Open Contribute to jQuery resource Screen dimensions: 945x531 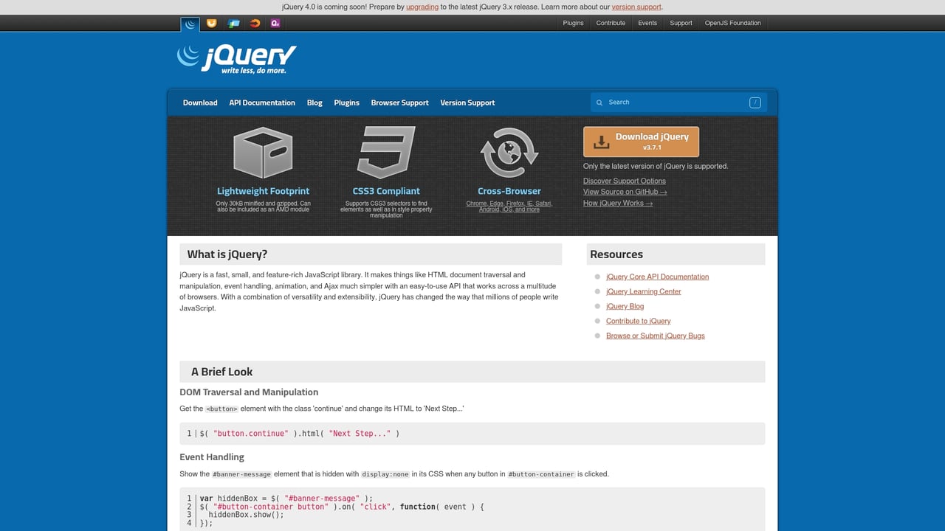tap(638, 321)
